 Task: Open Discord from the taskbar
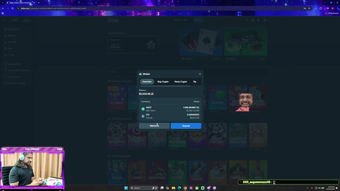[209, 188]
